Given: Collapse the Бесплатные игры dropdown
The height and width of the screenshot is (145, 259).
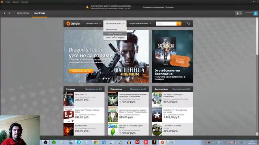Looking at the screenshot, I should point(115,24).
